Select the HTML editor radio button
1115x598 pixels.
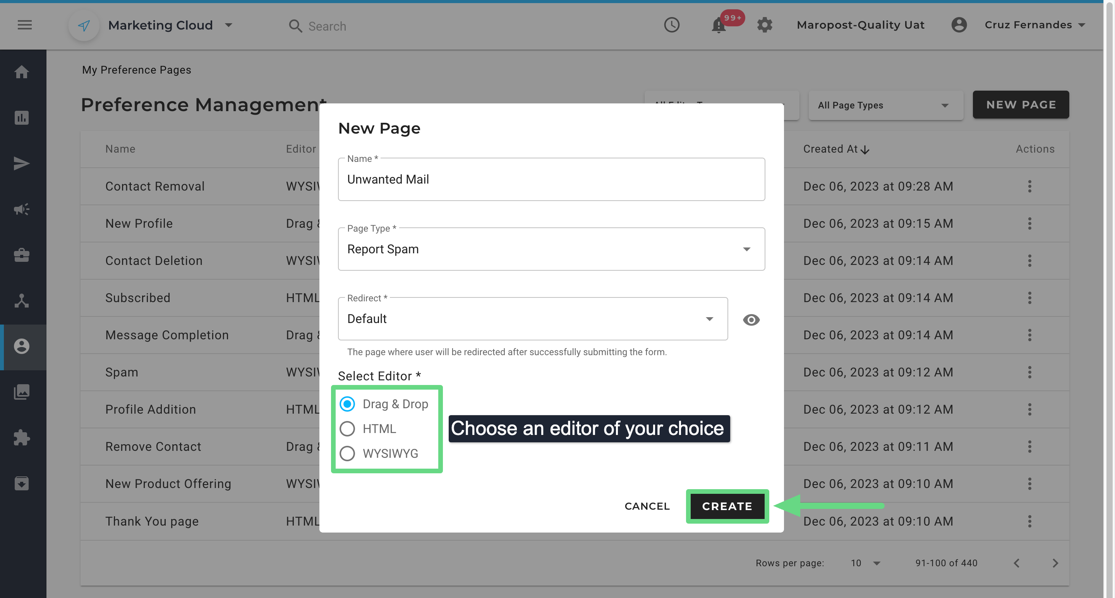(x=347, y=429)
